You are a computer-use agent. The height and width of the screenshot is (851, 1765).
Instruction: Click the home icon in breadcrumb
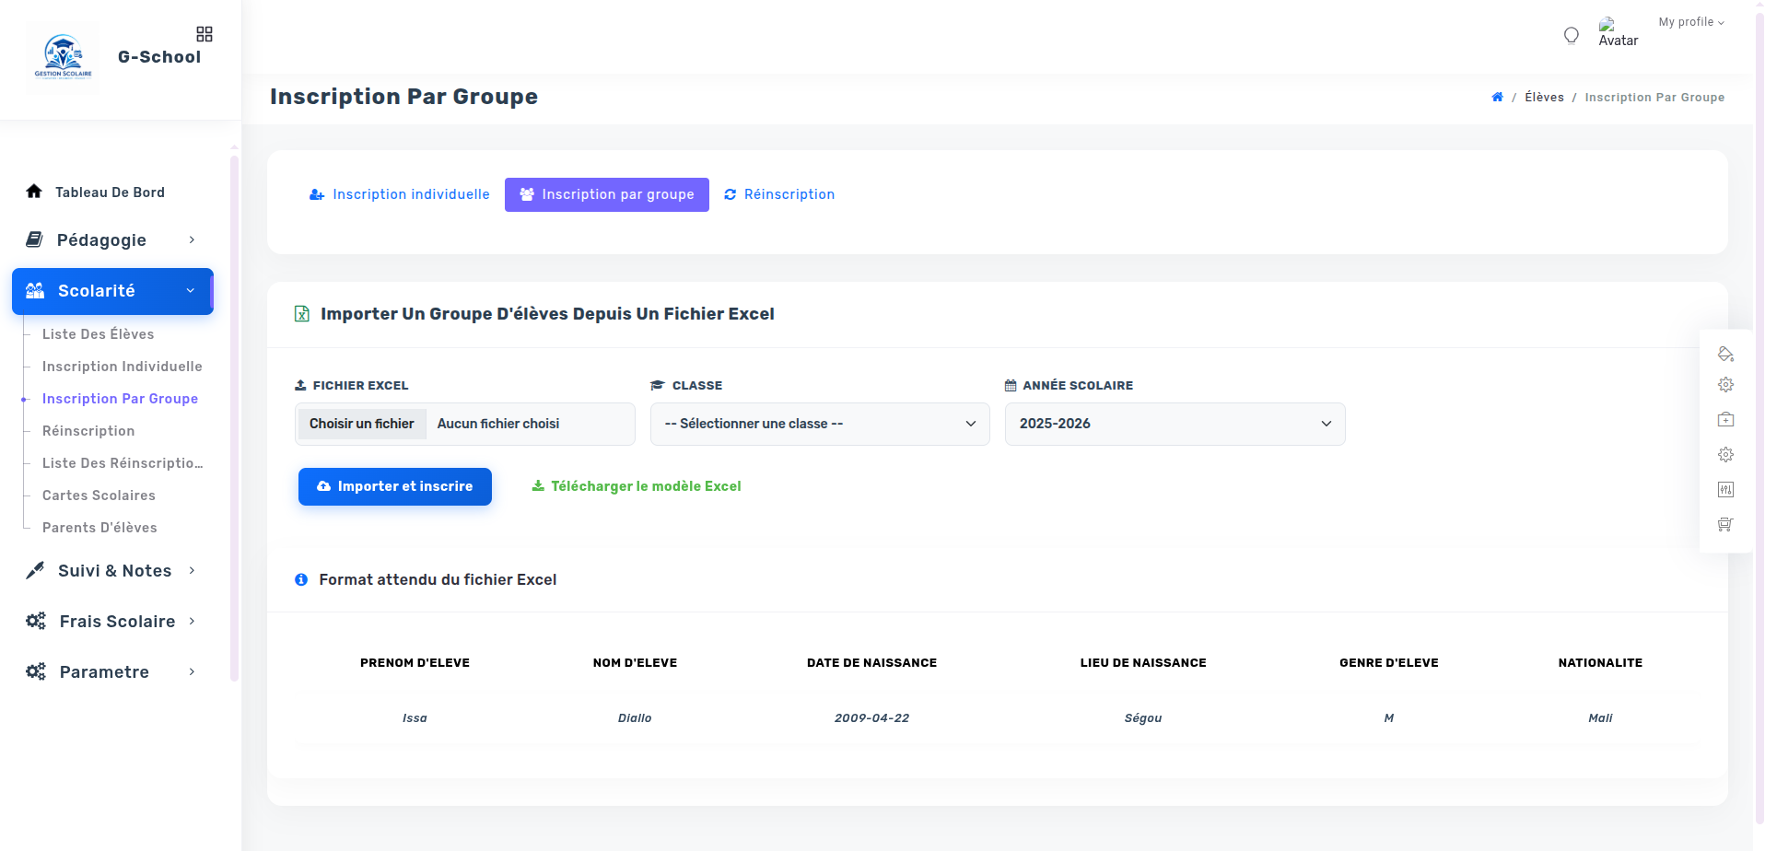1498,97
